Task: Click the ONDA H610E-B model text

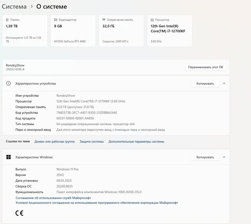Action: 15,69
